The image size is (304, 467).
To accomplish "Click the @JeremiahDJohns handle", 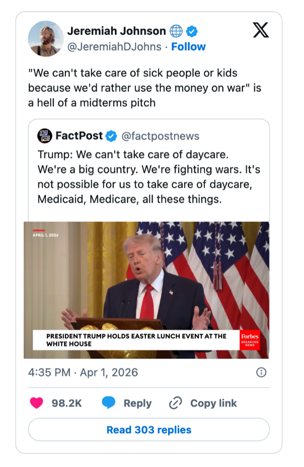I will coord(114,47).
